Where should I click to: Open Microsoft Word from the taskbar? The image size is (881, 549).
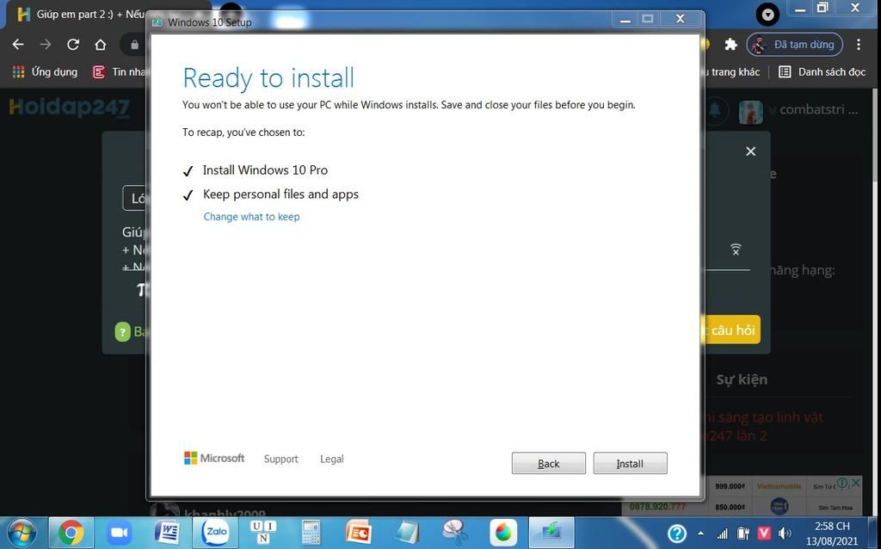coord(167,533)
